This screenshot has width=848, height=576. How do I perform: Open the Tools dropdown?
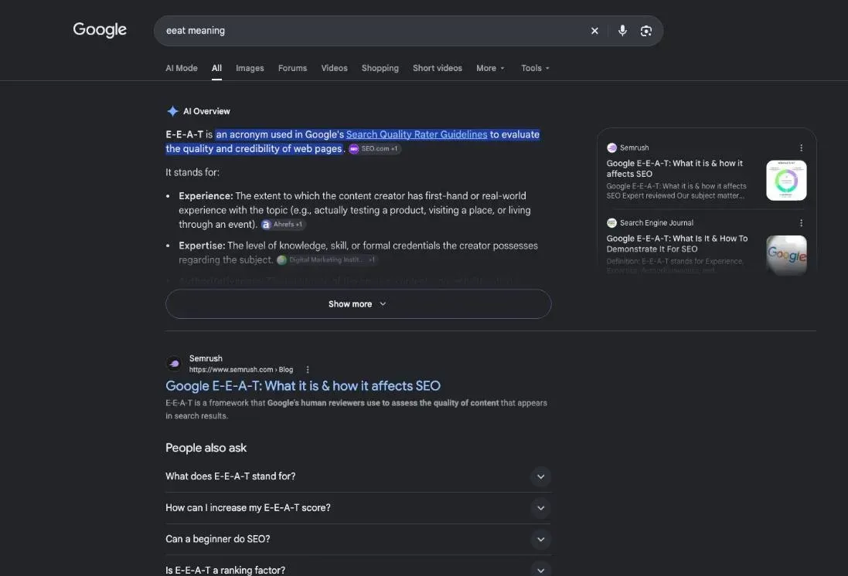click(x=535, y=68)
